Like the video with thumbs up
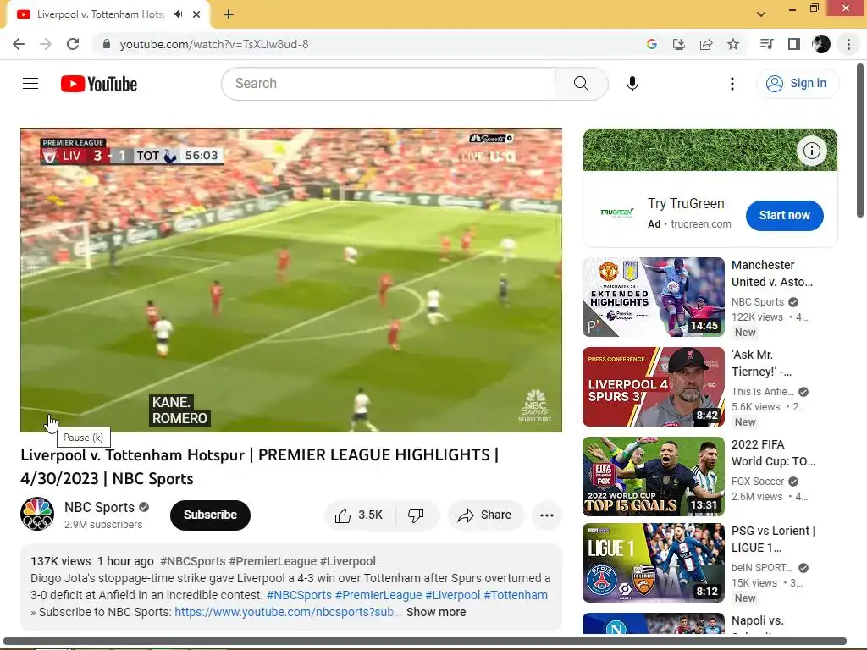This screenshot has width=867, height=650. point(359,515)
